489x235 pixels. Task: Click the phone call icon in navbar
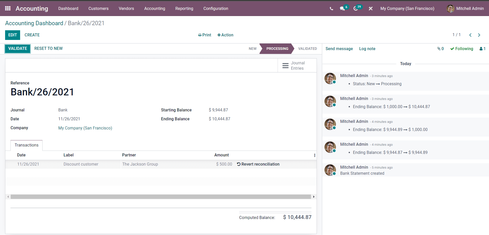tap(331, 8)
